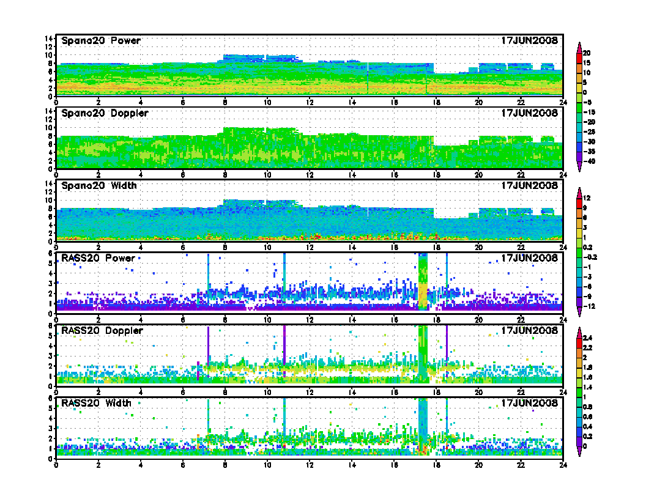Click the magenta upper arrow tip of top colorbar
Viewport: 646px width, 499px height.
579,47
